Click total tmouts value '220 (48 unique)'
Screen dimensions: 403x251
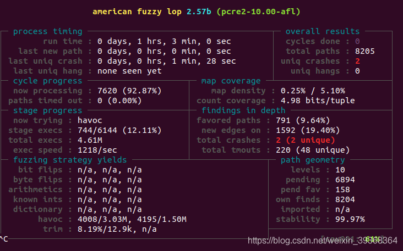[313, 150]
